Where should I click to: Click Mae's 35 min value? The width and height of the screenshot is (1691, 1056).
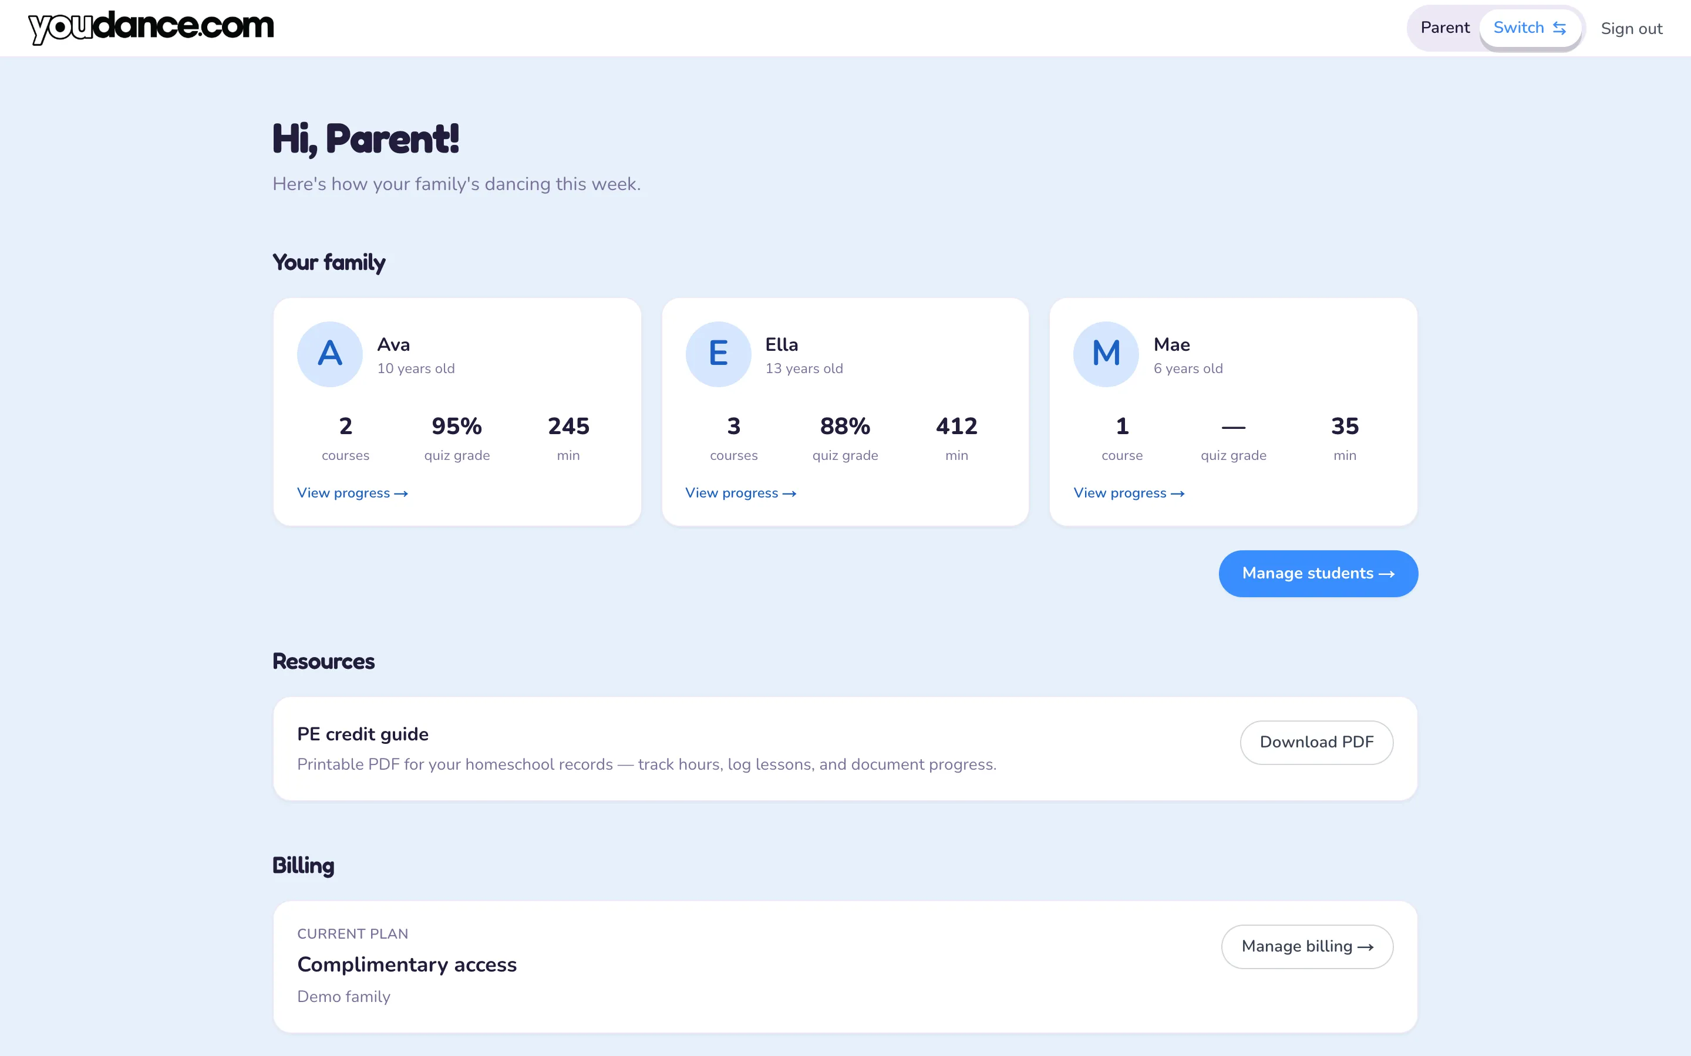[x=1345, y=426]
